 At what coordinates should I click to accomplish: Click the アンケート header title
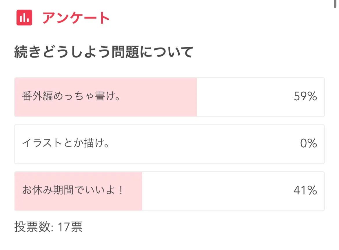(76, 18)
